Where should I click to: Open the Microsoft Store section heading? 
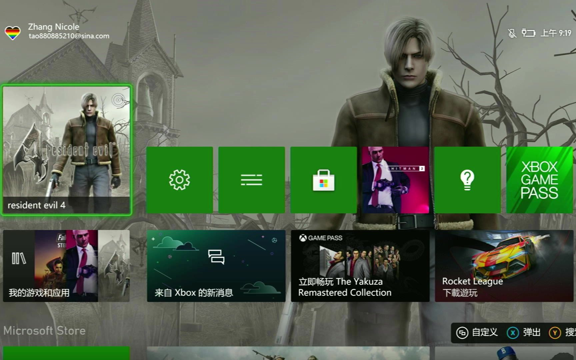click(x=44, y=331)
